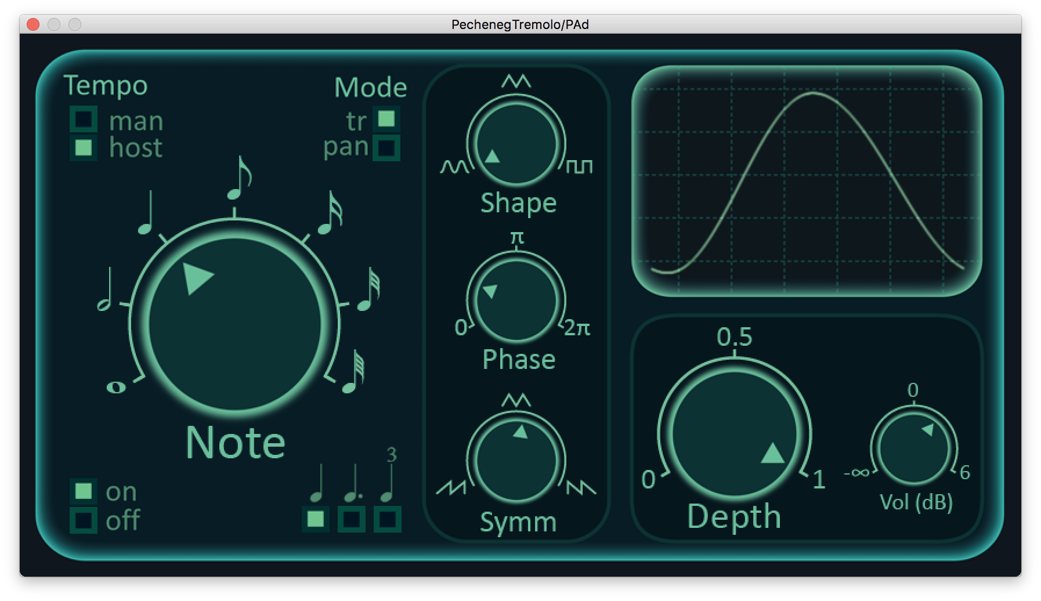The width and height of the screenshot is (1041, 601).
Task: Click the whole note icon on Note dial
Action: click(x=116, y=387)
